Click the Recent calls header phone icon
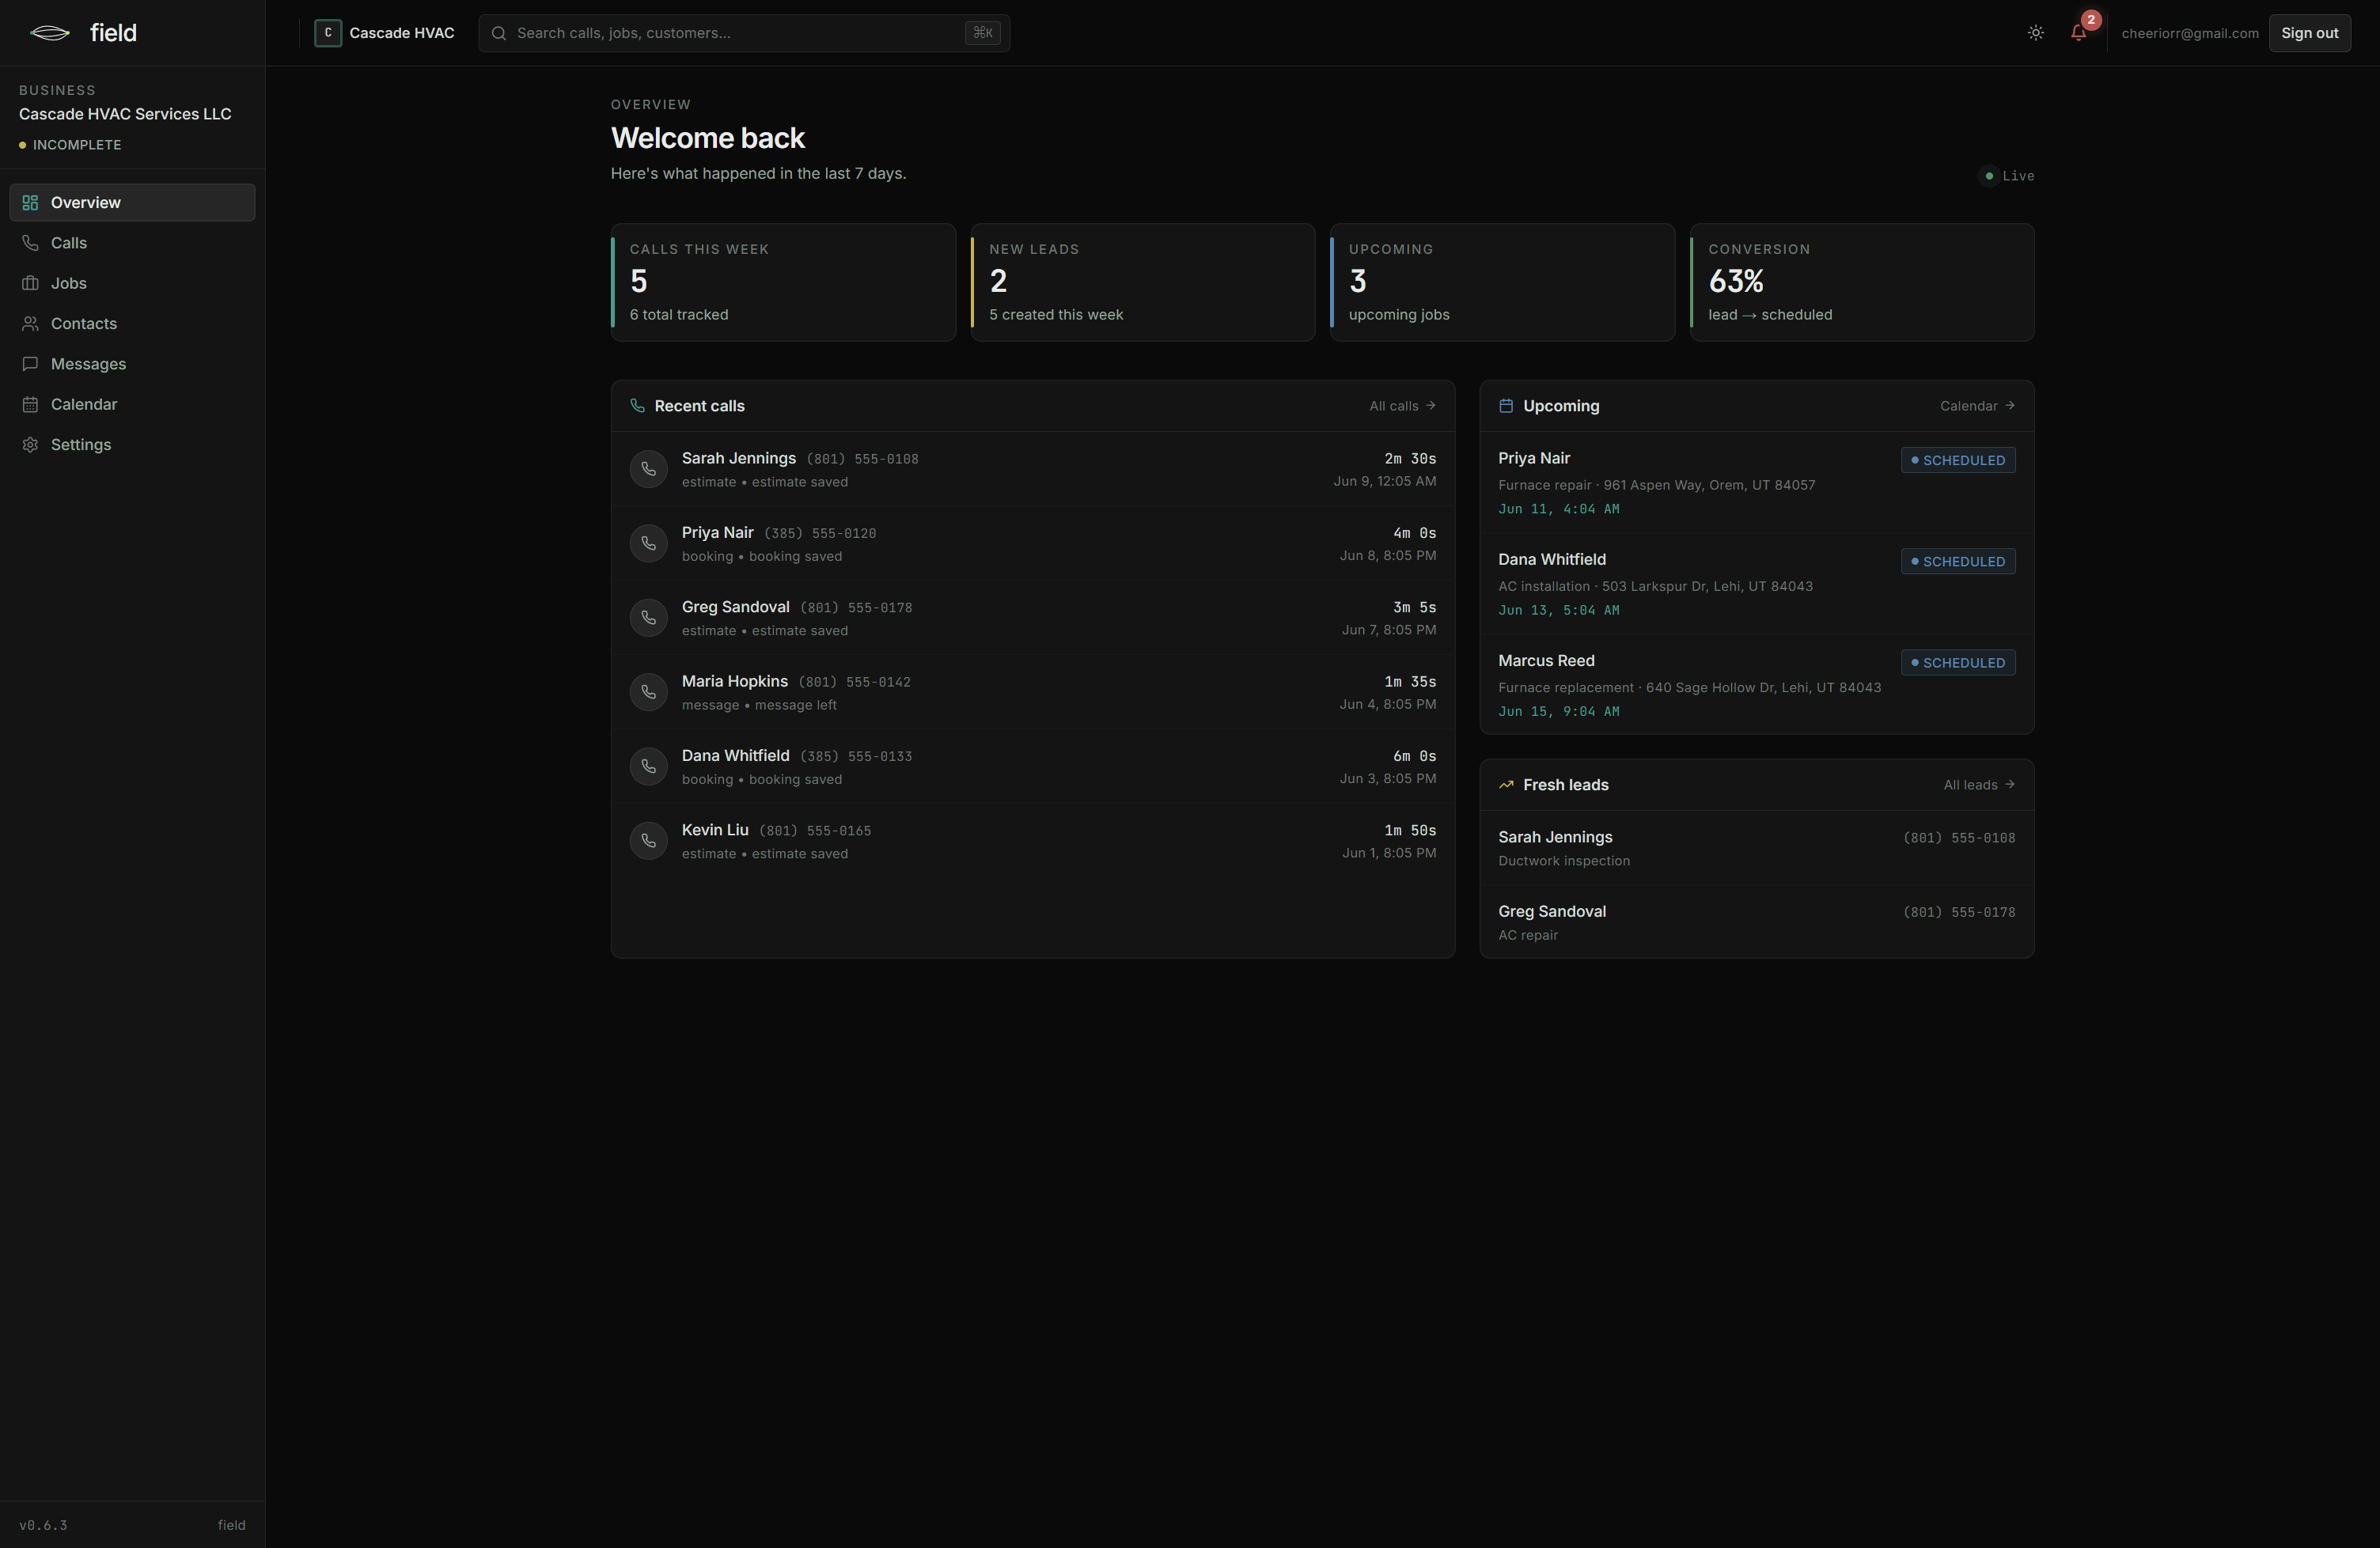2380x1548 pixels. [x=637, y=406]
